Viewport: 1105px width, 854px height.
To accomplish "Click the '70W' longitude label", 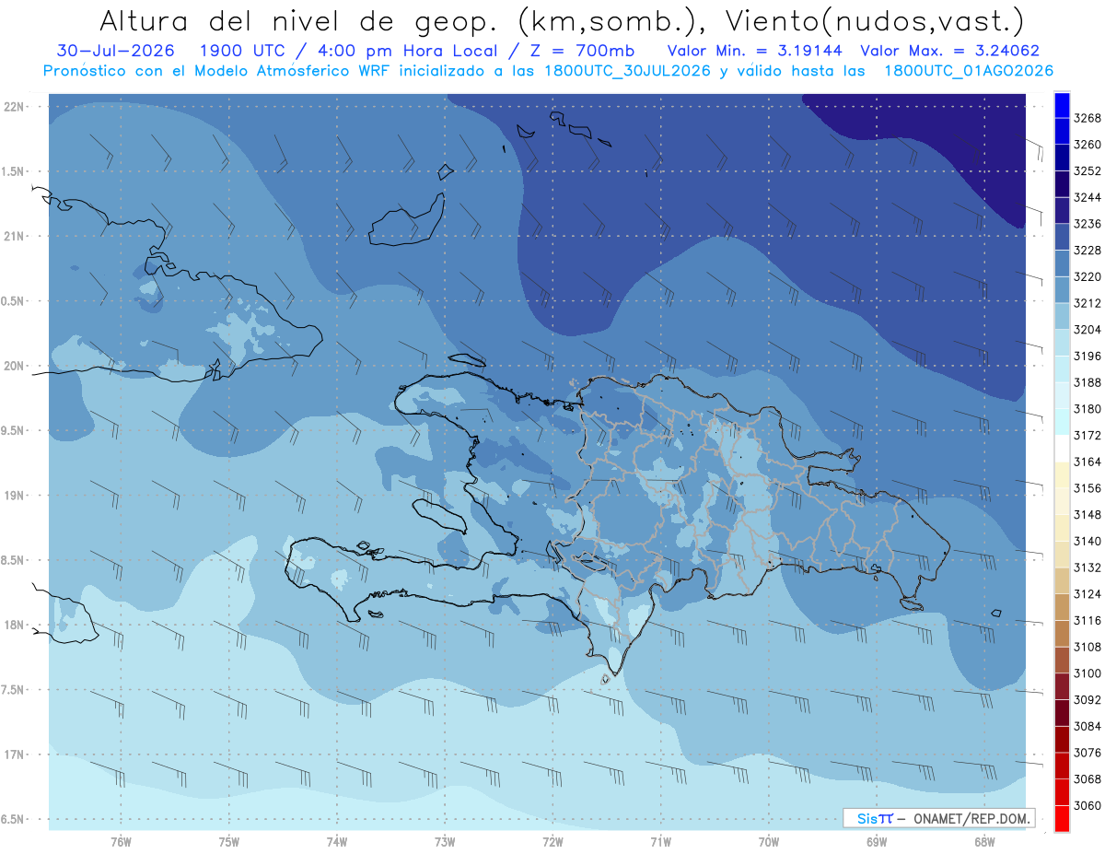I will pyautogui.click(x=769, y=841).
